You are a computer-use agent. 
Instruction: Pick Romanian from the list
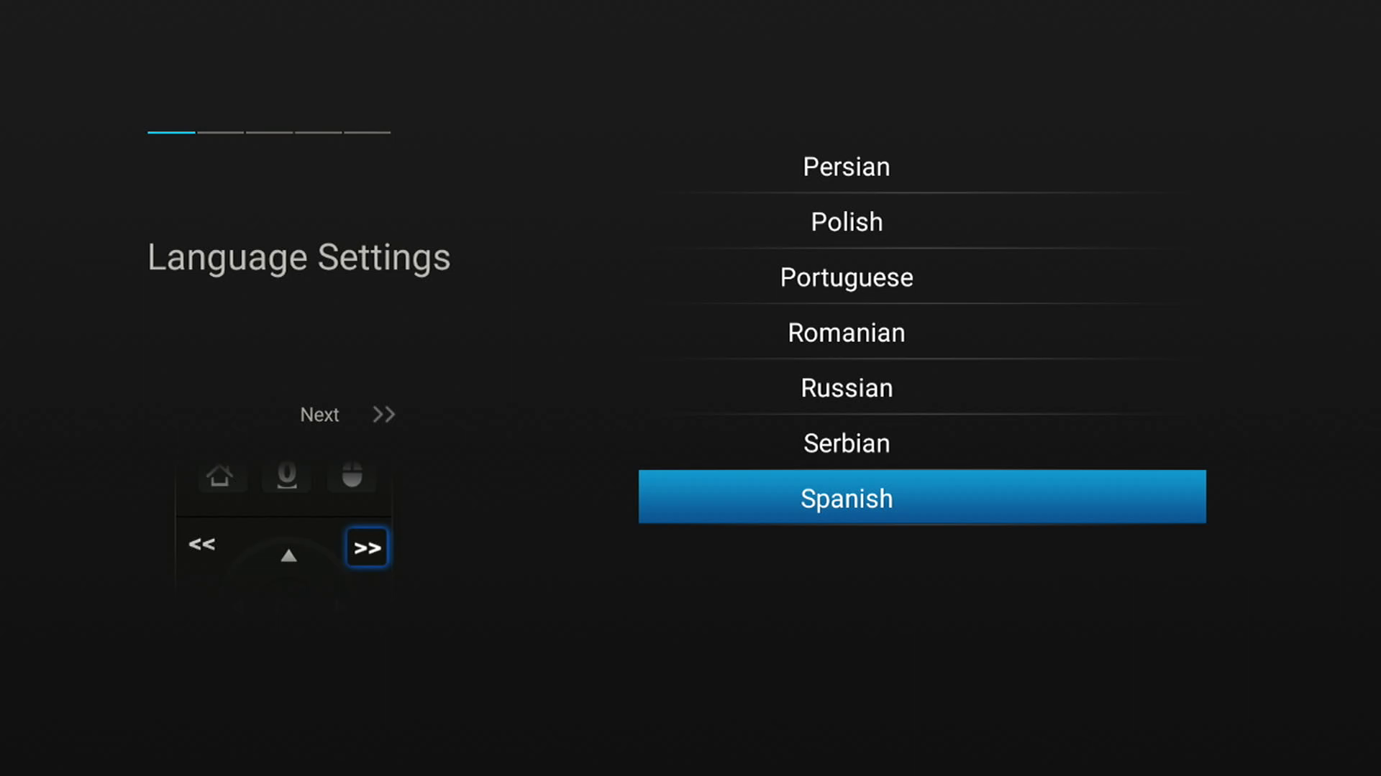coord(847,333)
